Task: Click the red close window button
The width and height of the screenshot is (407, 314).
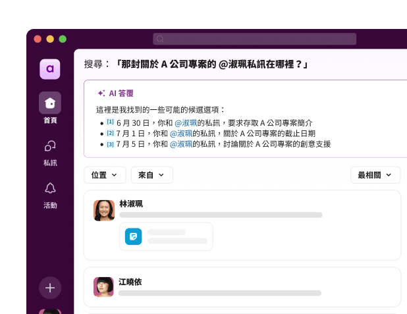Action: [38, 39]
